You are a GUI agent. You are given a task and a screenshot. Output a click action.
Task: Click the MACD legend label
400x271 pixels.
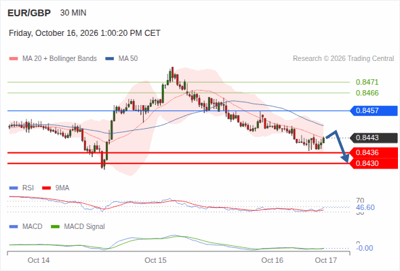click(x=32, y=227)
